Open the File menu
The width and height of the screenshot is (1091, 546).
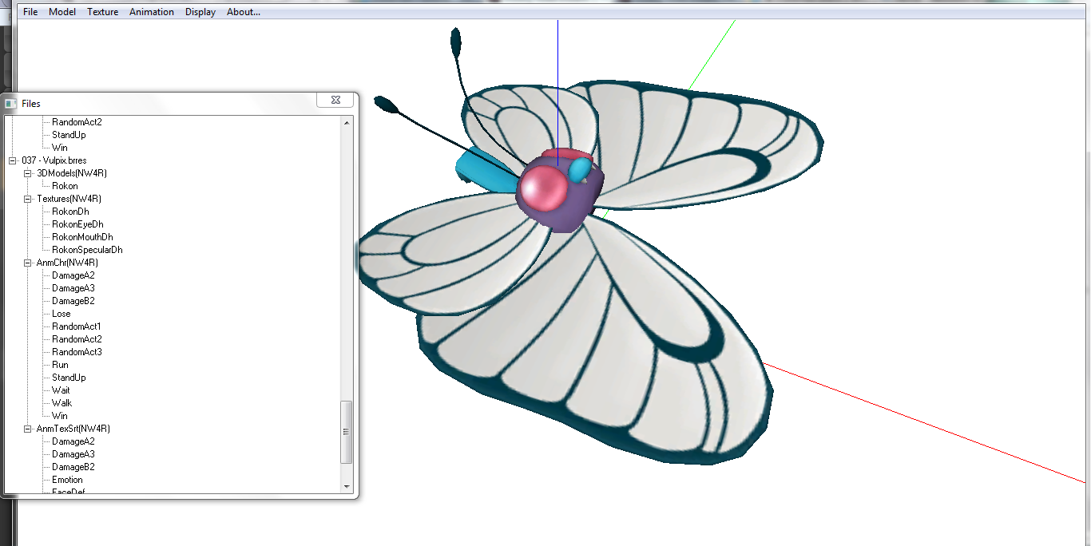[30, 12]
